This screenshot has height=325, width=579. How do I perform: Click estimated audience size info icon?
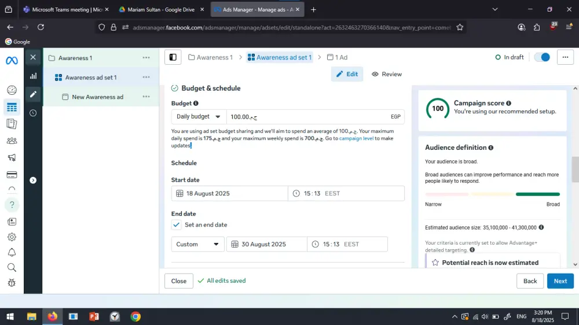coord(541,228)
